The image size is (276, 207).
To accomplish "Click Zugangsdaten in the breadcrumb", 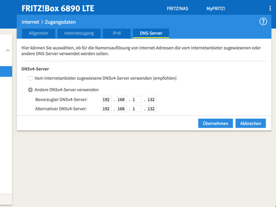I will click(x=60, y=22).
